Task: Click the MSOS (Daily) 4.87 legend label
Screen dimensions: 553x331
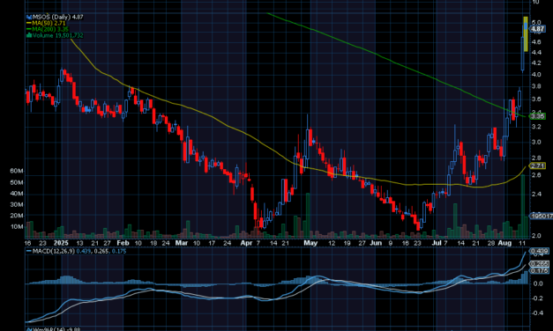Action: 58,17
